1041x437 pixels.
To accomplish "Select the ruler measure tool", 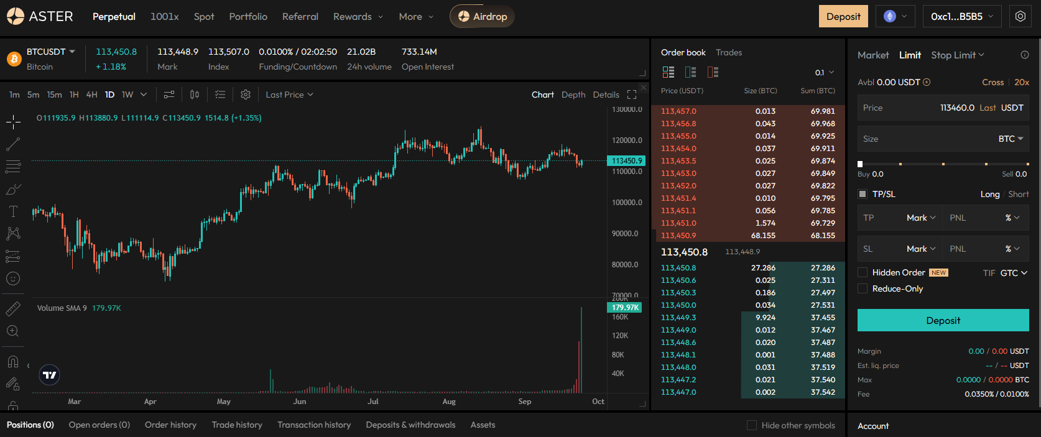I will pyautogui.click(x=13, y=308).
